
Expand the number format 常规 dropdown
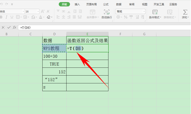click(144, 12)
